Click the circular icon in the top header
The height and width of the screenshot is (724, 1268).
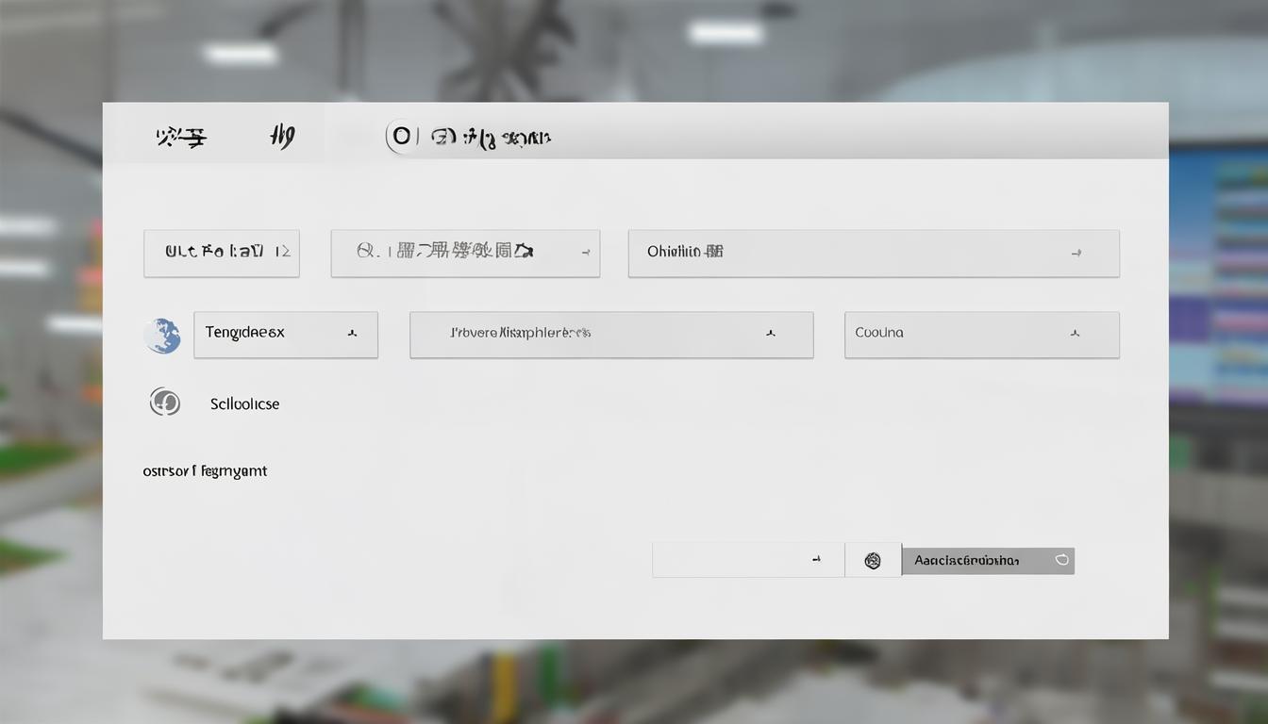point(401,135)
